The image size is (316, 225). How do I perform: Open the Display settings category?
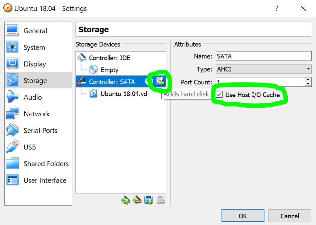pyautogui.click(x=35, y=64)
